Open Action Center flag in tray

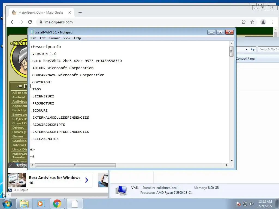pos(238,204)
